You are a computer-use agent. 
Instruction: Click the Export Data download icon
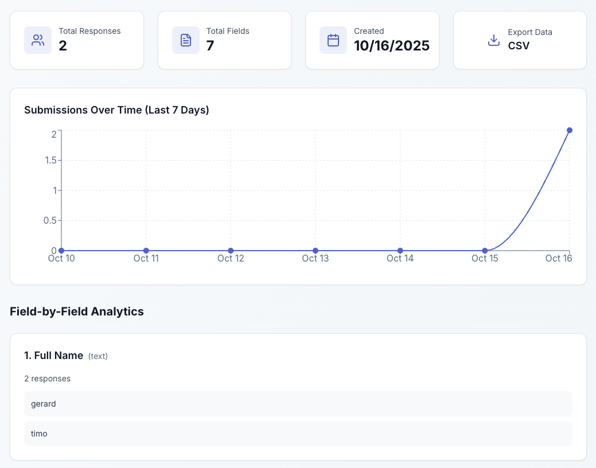[x=493, y=40]
